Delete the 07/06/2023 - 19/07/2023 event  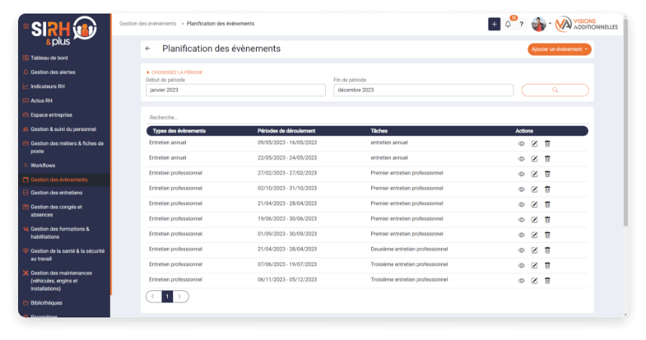tap(547, 266)
